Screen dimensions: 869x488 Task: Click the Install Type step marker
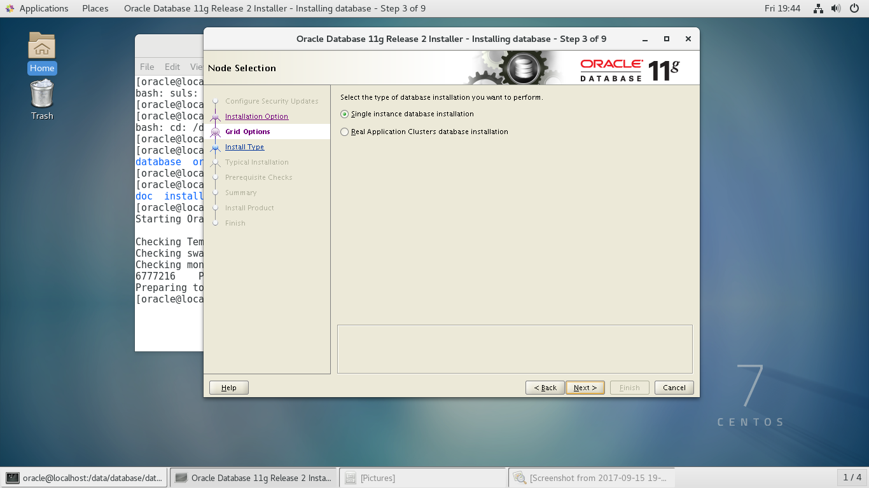215,147
